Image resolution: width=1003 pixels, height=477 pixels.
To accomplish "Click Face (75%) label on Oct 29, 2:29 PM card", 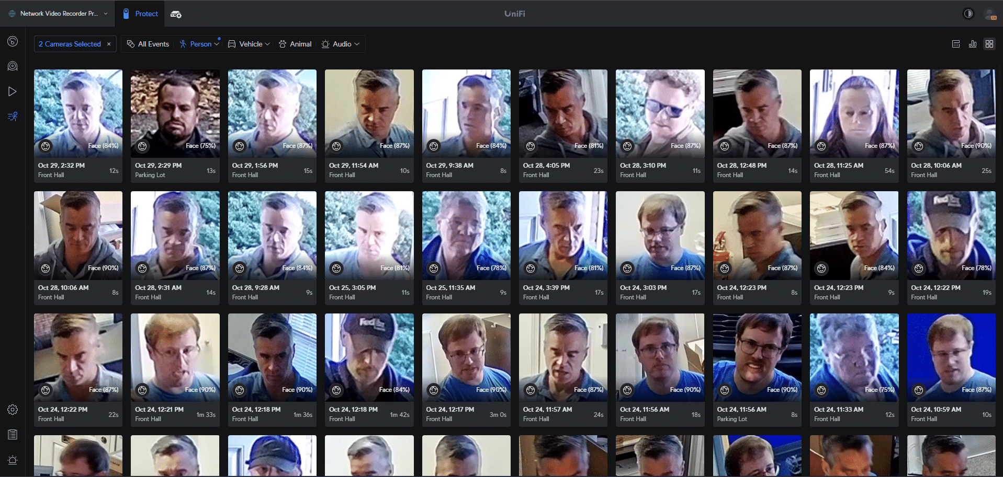I will point(200,146).
